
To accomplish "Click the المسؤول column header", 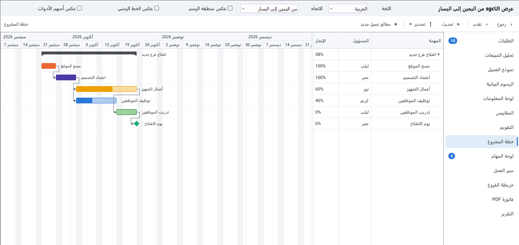I will (x=355, y=41).
